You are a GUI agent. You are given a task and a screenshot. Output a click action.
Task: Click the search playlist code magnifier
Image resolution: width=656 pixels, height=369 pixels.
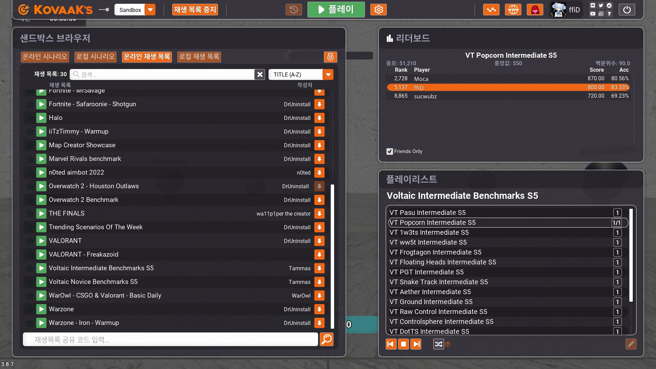pos(326,339)
